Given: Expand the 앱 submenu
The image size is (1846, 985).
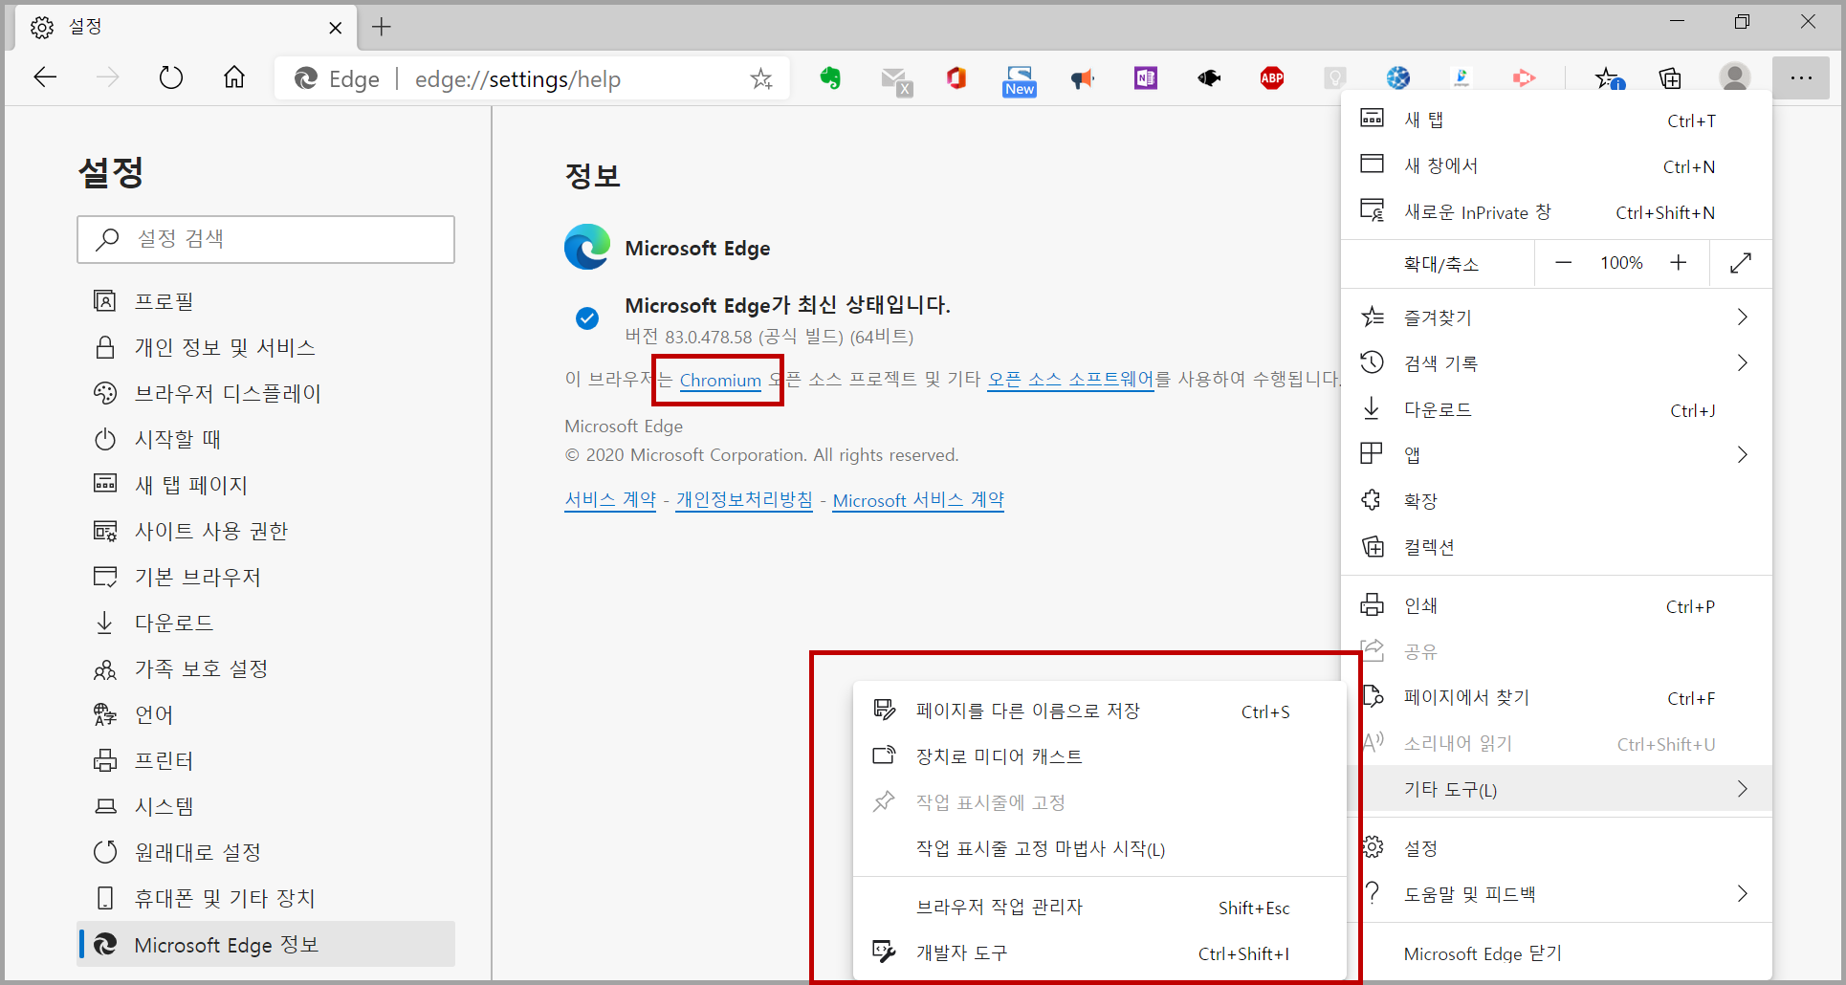Looking at the screenshot, I should (x=1557, y=454).
